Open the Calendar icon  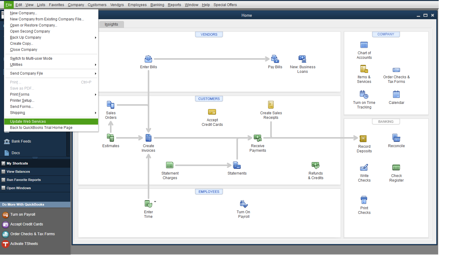point(396,94)
